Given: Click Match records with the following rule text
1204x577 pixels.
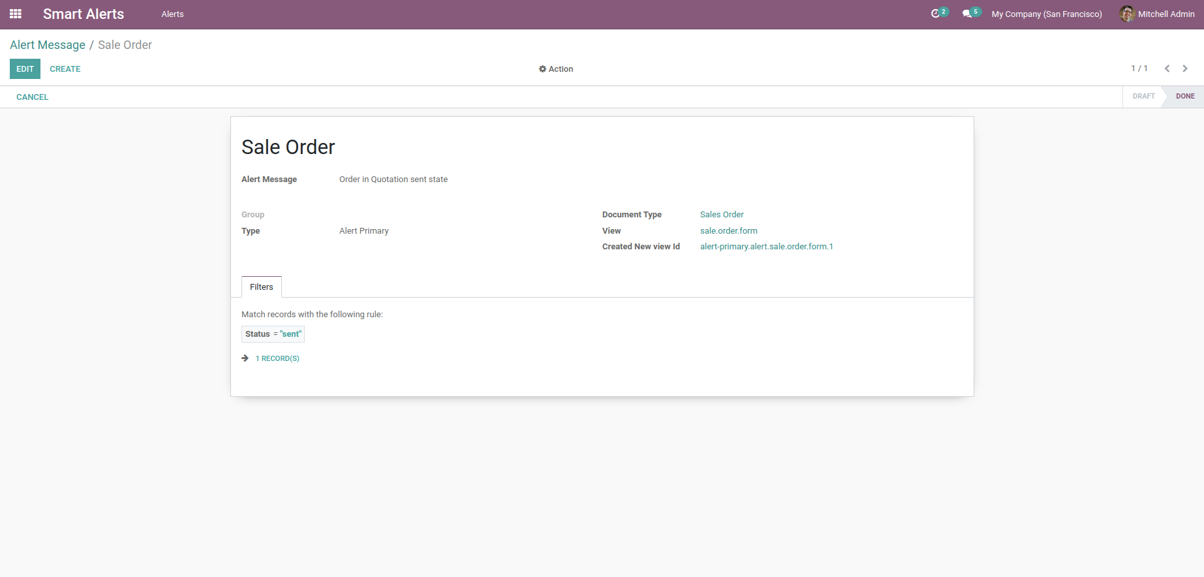Looking at the screenshot, I should [x=312, y=315].
